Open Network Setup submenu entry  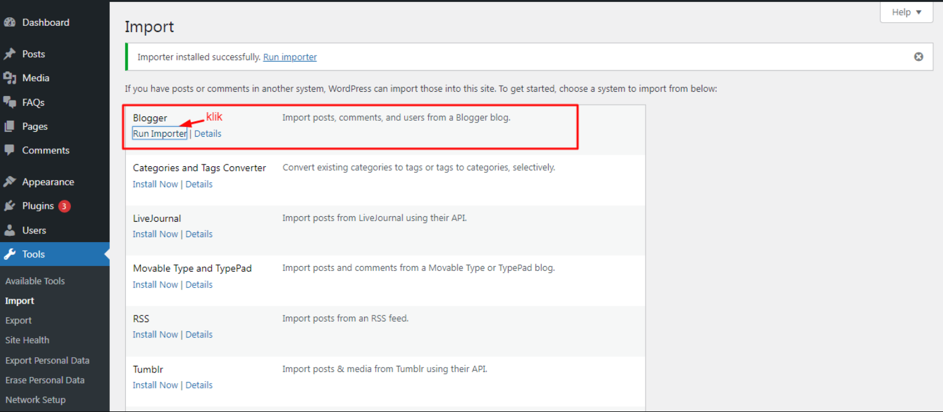(35, 400)
